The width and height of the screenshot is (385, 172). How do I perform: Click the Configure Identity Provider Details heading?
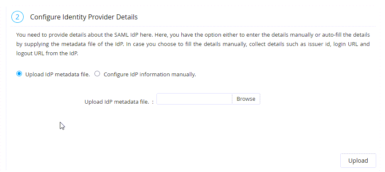pos(84,17)
